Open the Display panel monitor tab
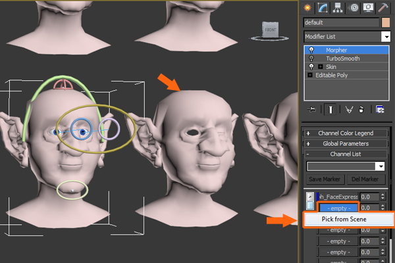Image resolution: width=395 pixels, height=263 pixels. [368, 8]
